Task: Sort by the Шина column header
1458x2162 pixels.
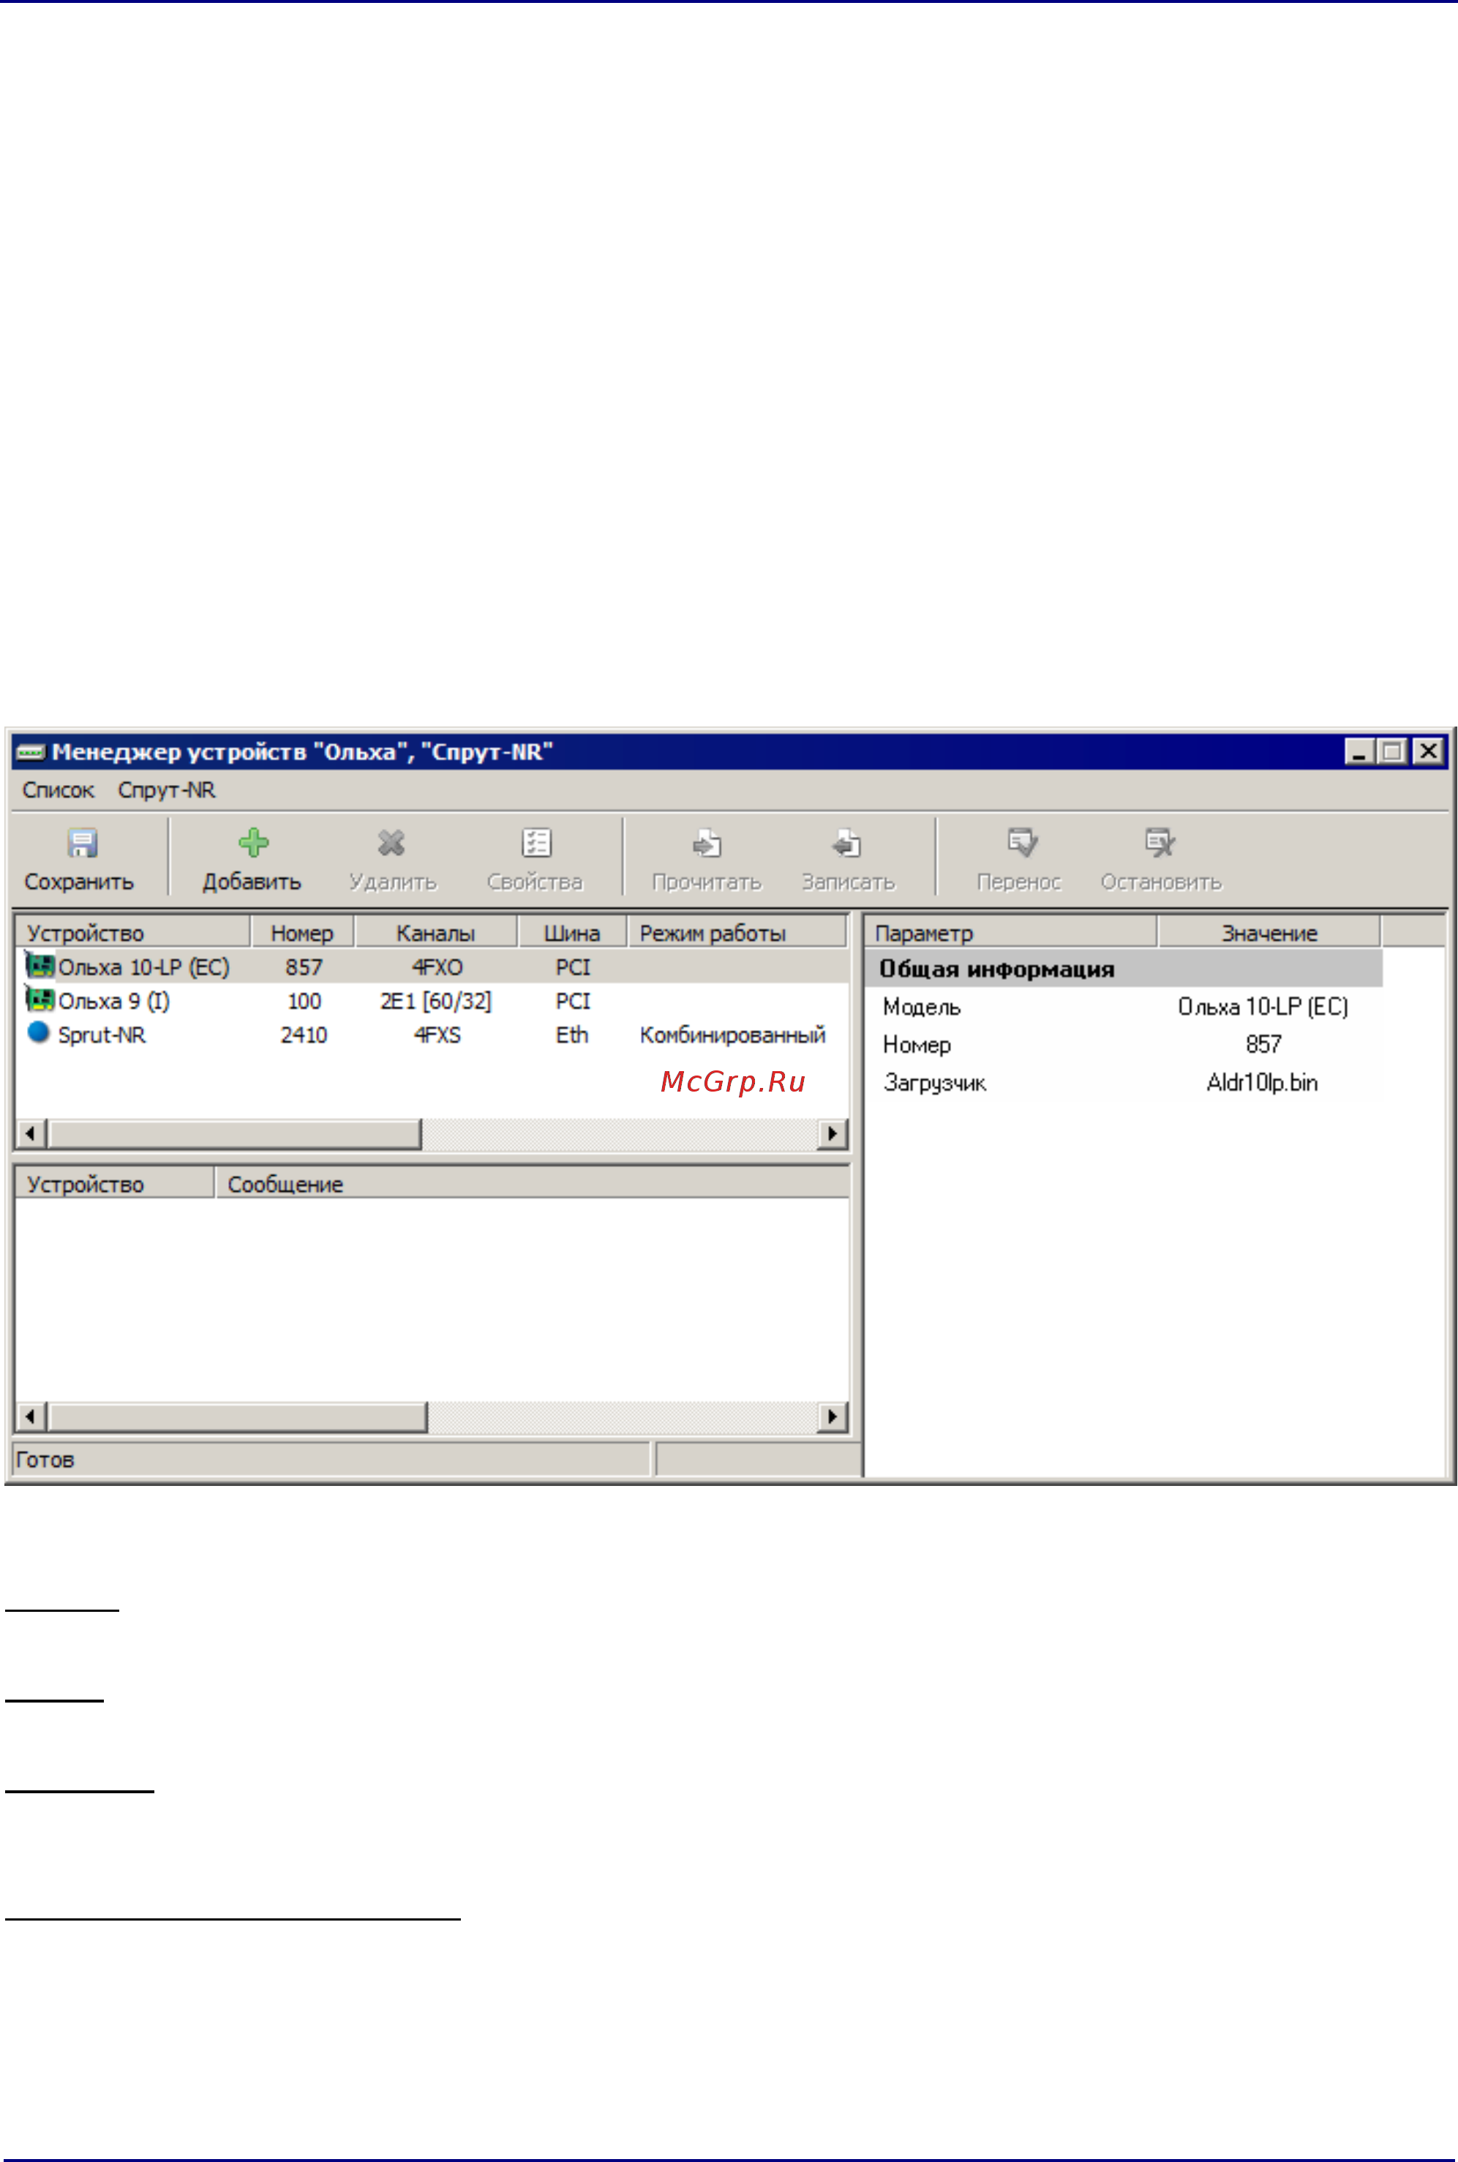Action: pos(572,933)
